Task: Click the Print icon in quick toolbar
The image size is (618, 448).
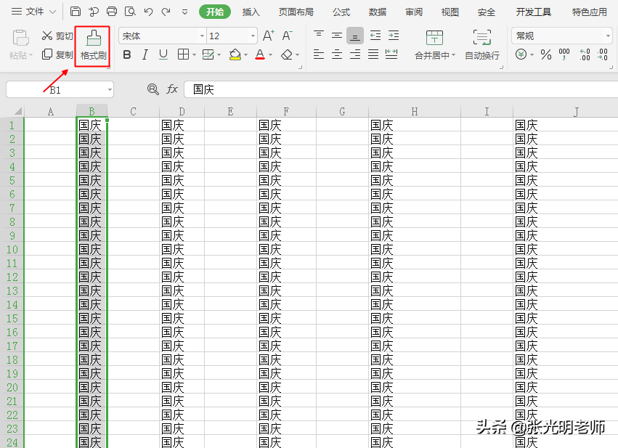Action: pos(112,12)
